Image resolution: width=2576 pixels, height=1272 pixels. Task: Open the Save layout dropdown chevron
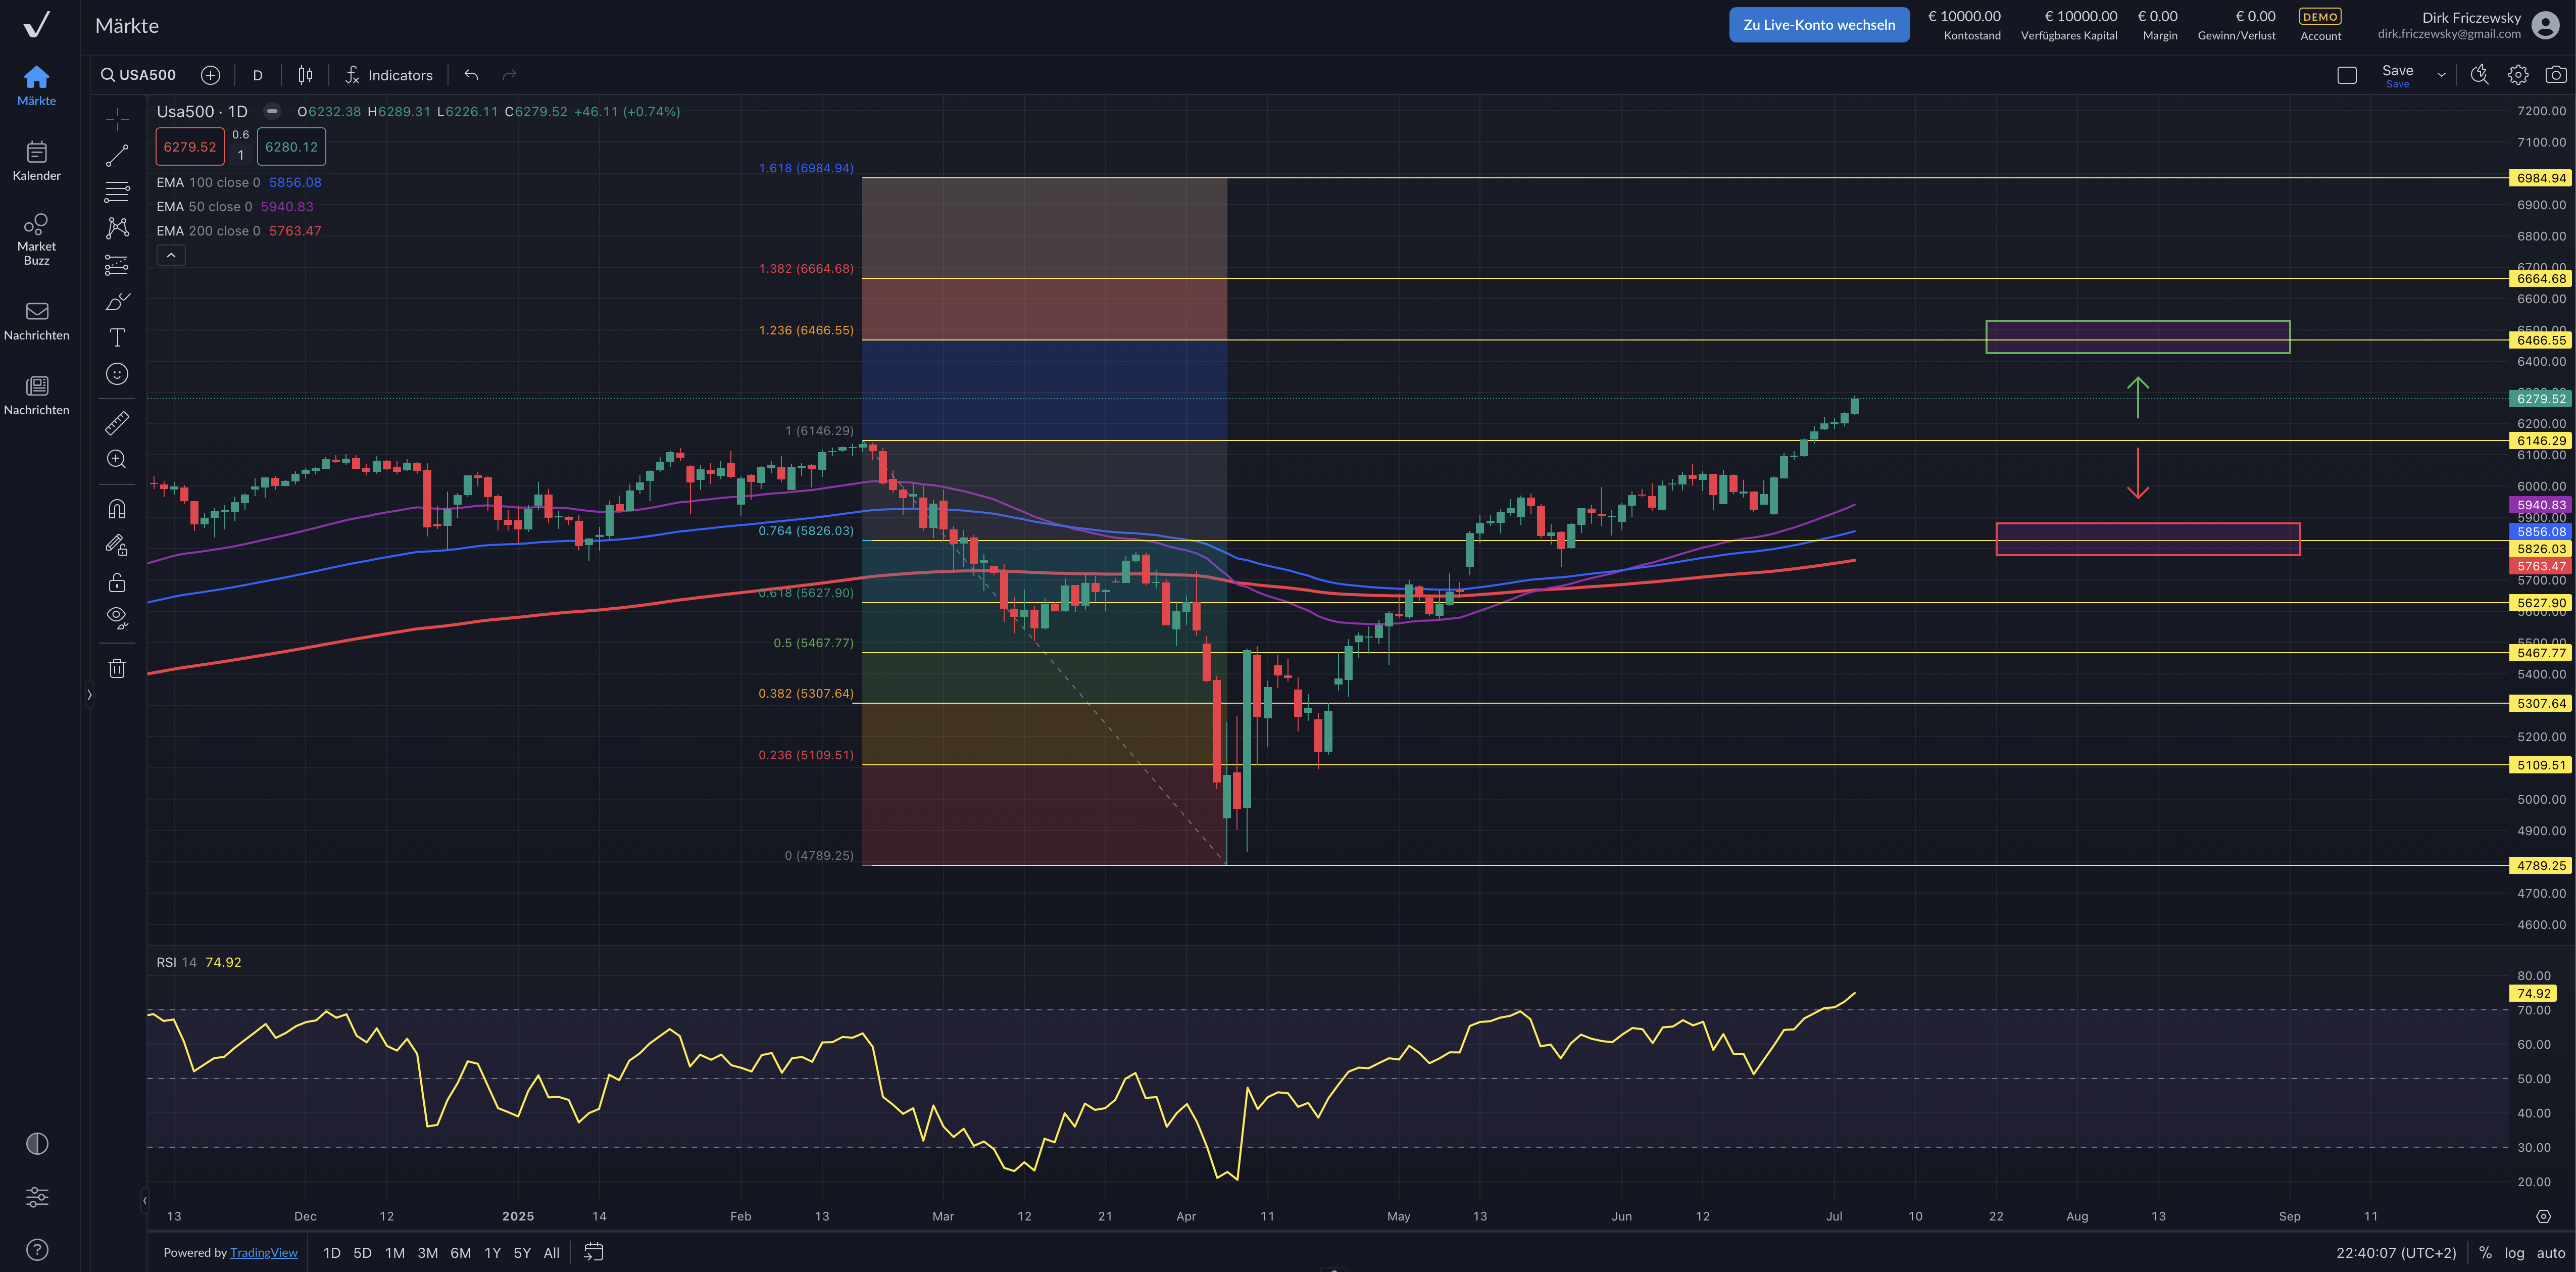[x=2441, y=74]
